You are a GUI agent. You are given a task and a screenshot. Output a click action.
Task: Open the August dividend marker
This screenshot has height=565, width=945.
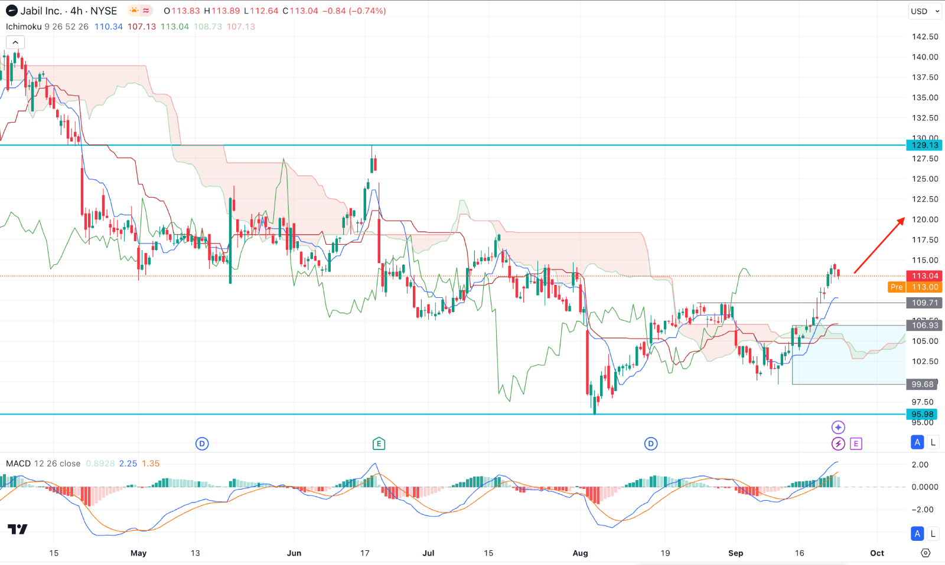[x=651, y=444]
